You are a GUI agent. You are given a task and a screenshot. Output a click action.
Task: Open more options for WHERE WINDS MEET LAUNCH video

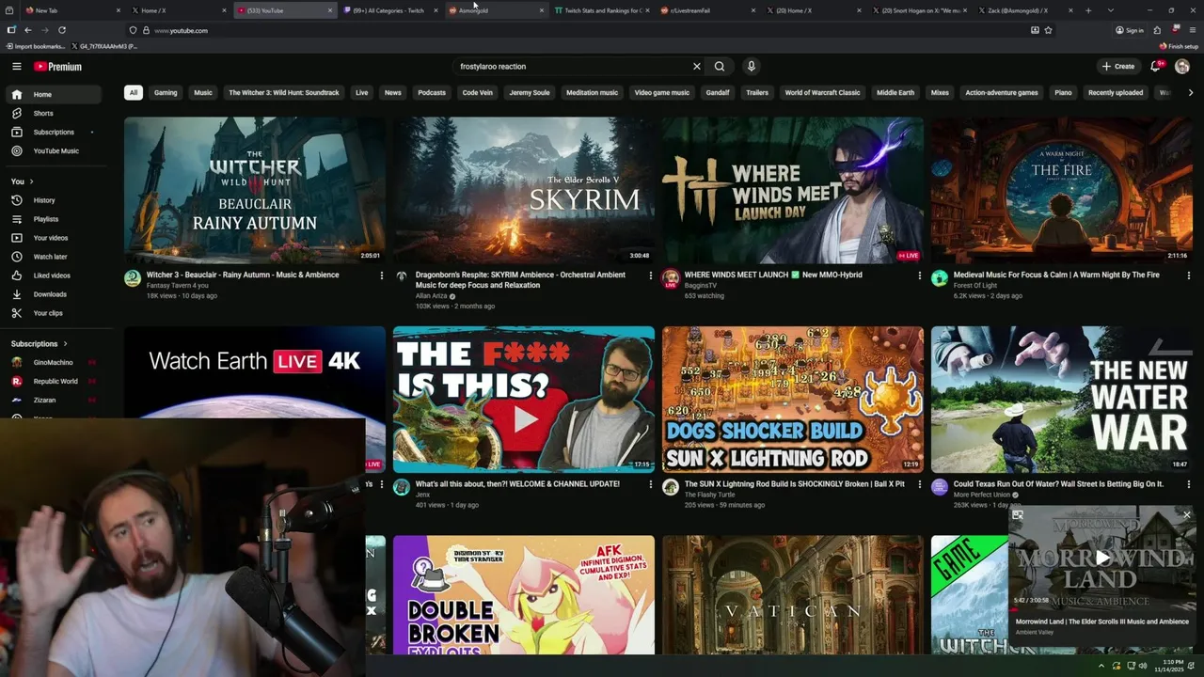click(x=919, y=276)
